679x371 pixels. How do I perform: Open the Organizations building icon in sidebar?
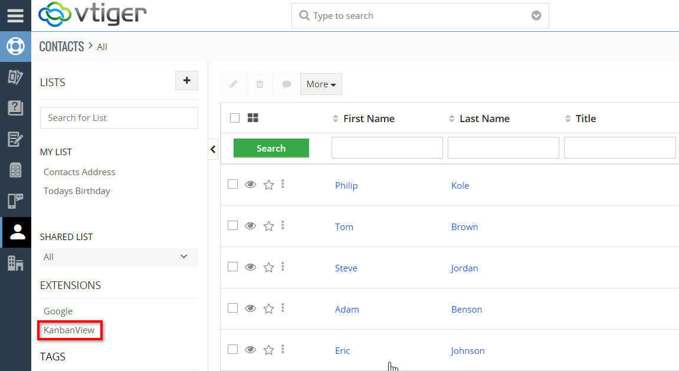[15, 263]
